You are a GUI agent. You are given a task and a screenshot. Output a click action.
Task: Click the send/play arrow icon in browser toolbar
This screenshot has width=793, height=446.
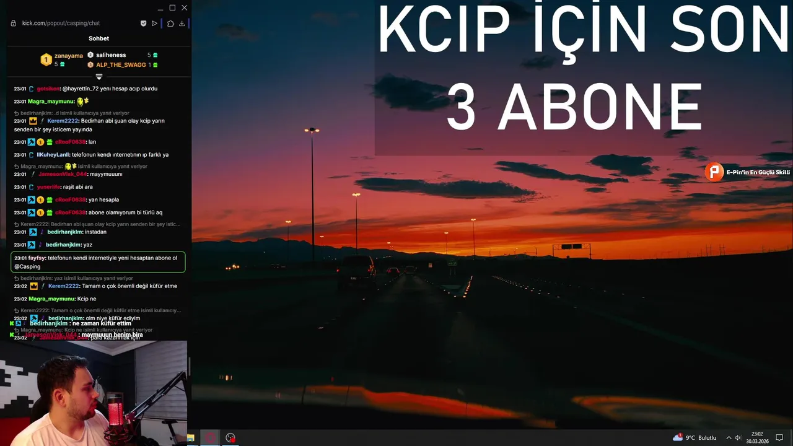(x=155, y=24)
